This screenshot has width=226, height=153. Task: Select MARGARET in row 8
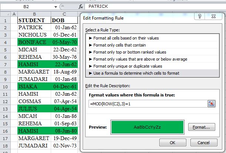[34, 72]
